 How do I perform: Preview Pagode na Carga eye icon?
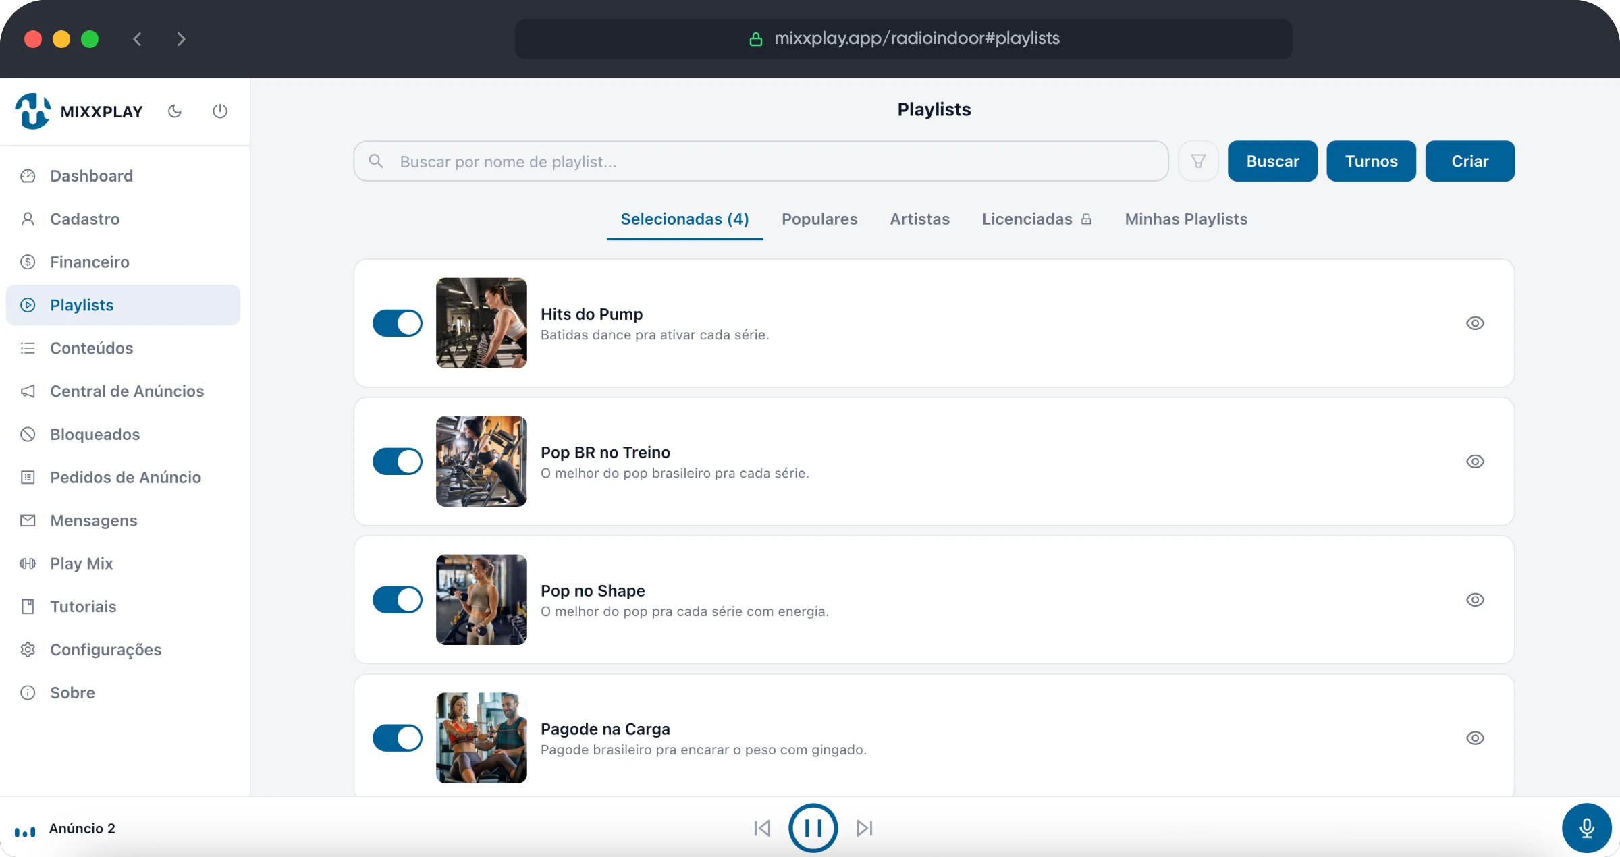(x=1475, y=738)
